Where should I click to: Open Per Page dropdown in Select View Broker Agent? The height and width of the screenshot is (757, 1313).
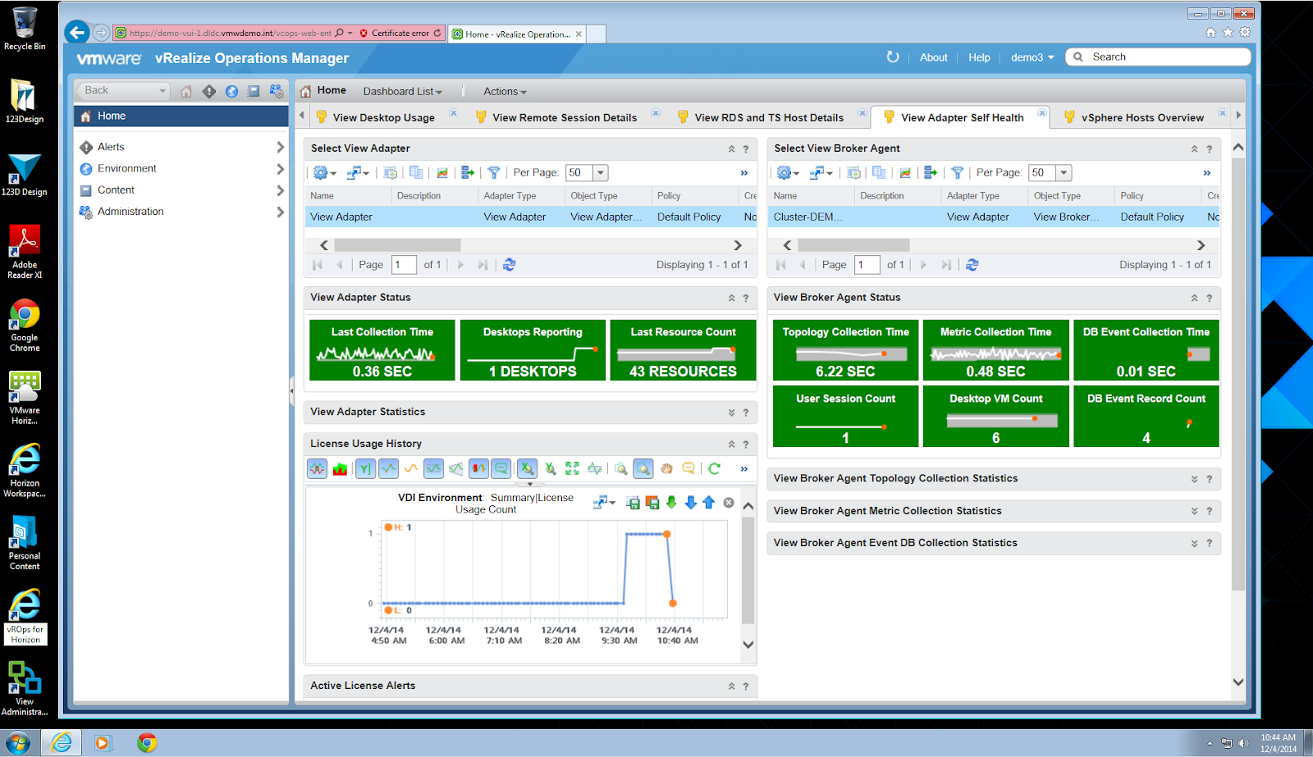(1064, 172)
